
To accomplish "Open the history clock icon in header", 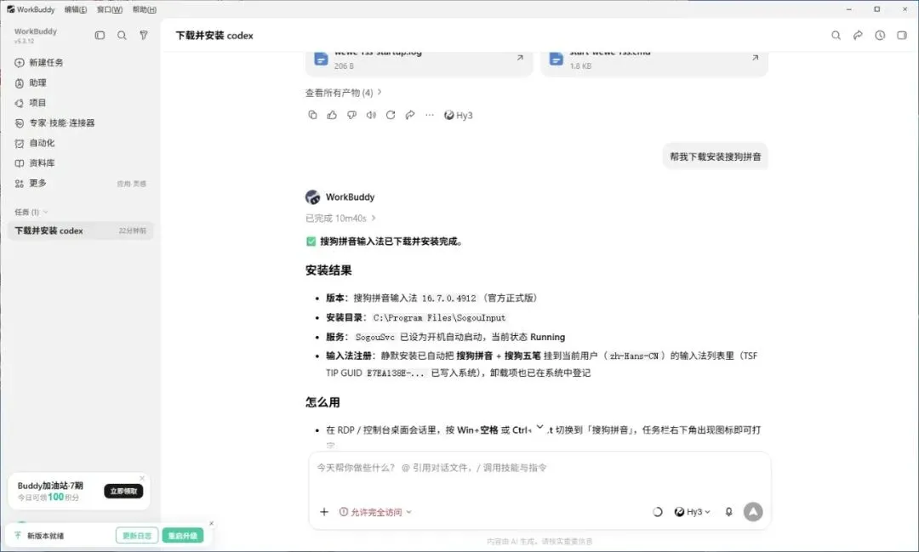I will pyautogui.click(x=880, y=35).
